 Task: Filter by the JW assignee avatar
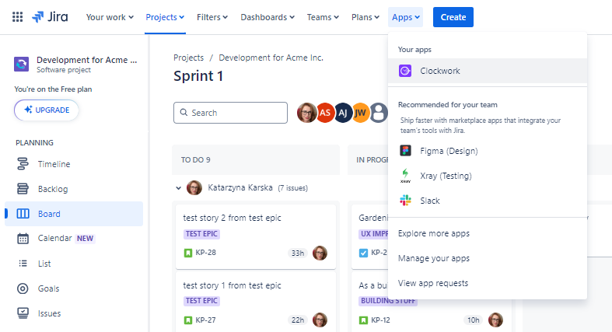tap(361, 113)
